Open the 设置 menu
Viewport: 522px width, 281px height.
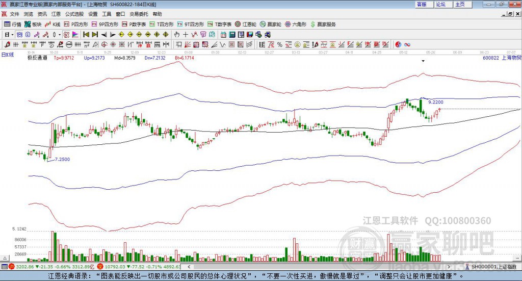click(93, 14)
